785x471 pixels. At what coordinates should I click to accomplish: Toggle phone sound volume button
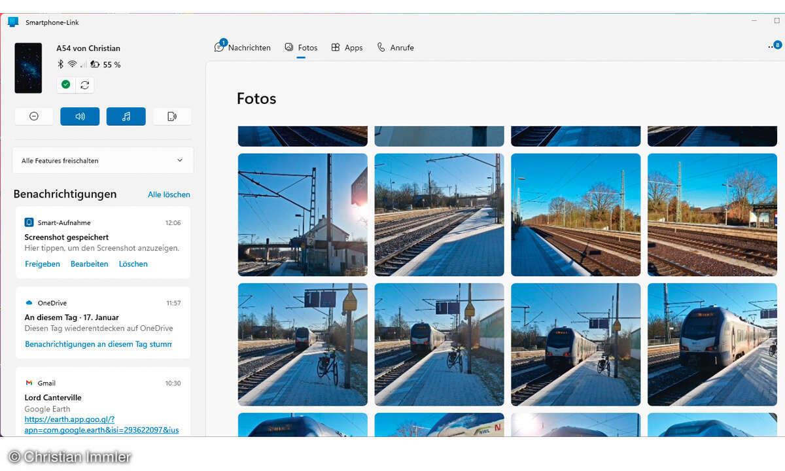(x=80, y=116)
